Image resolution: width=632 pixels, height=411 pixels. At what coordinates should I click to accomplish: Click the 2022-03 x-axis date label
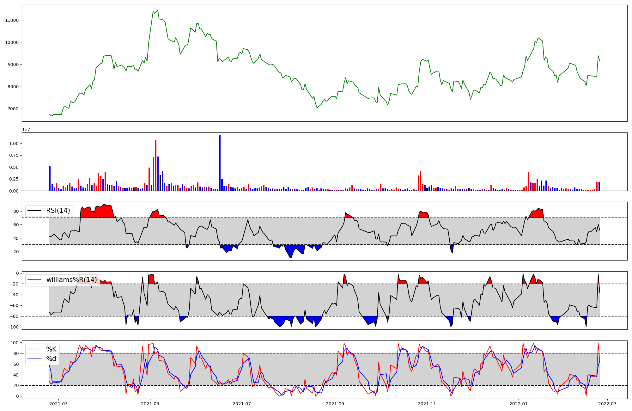607,403
